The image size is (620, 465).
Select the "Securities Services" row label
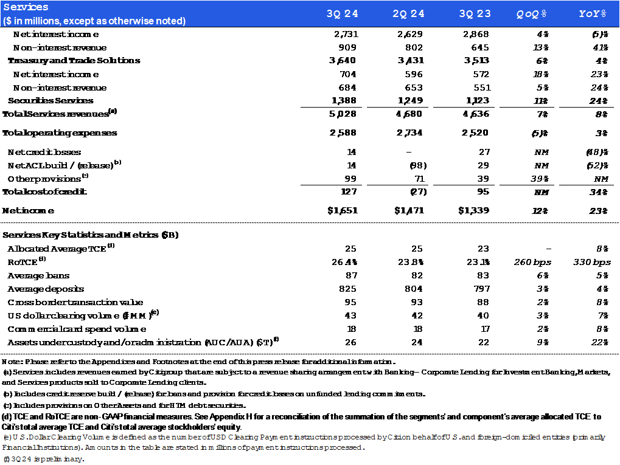[51, 101]
